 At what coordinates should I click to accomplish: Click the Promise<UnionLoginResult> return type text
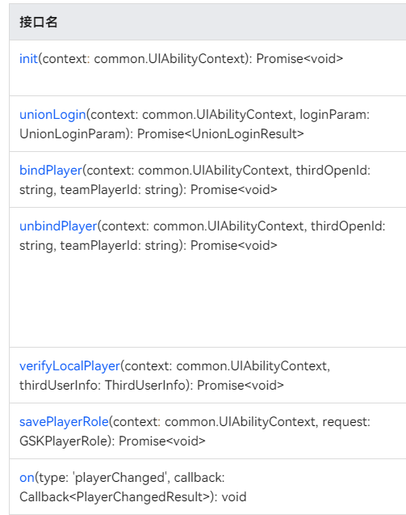coord(220,134)
